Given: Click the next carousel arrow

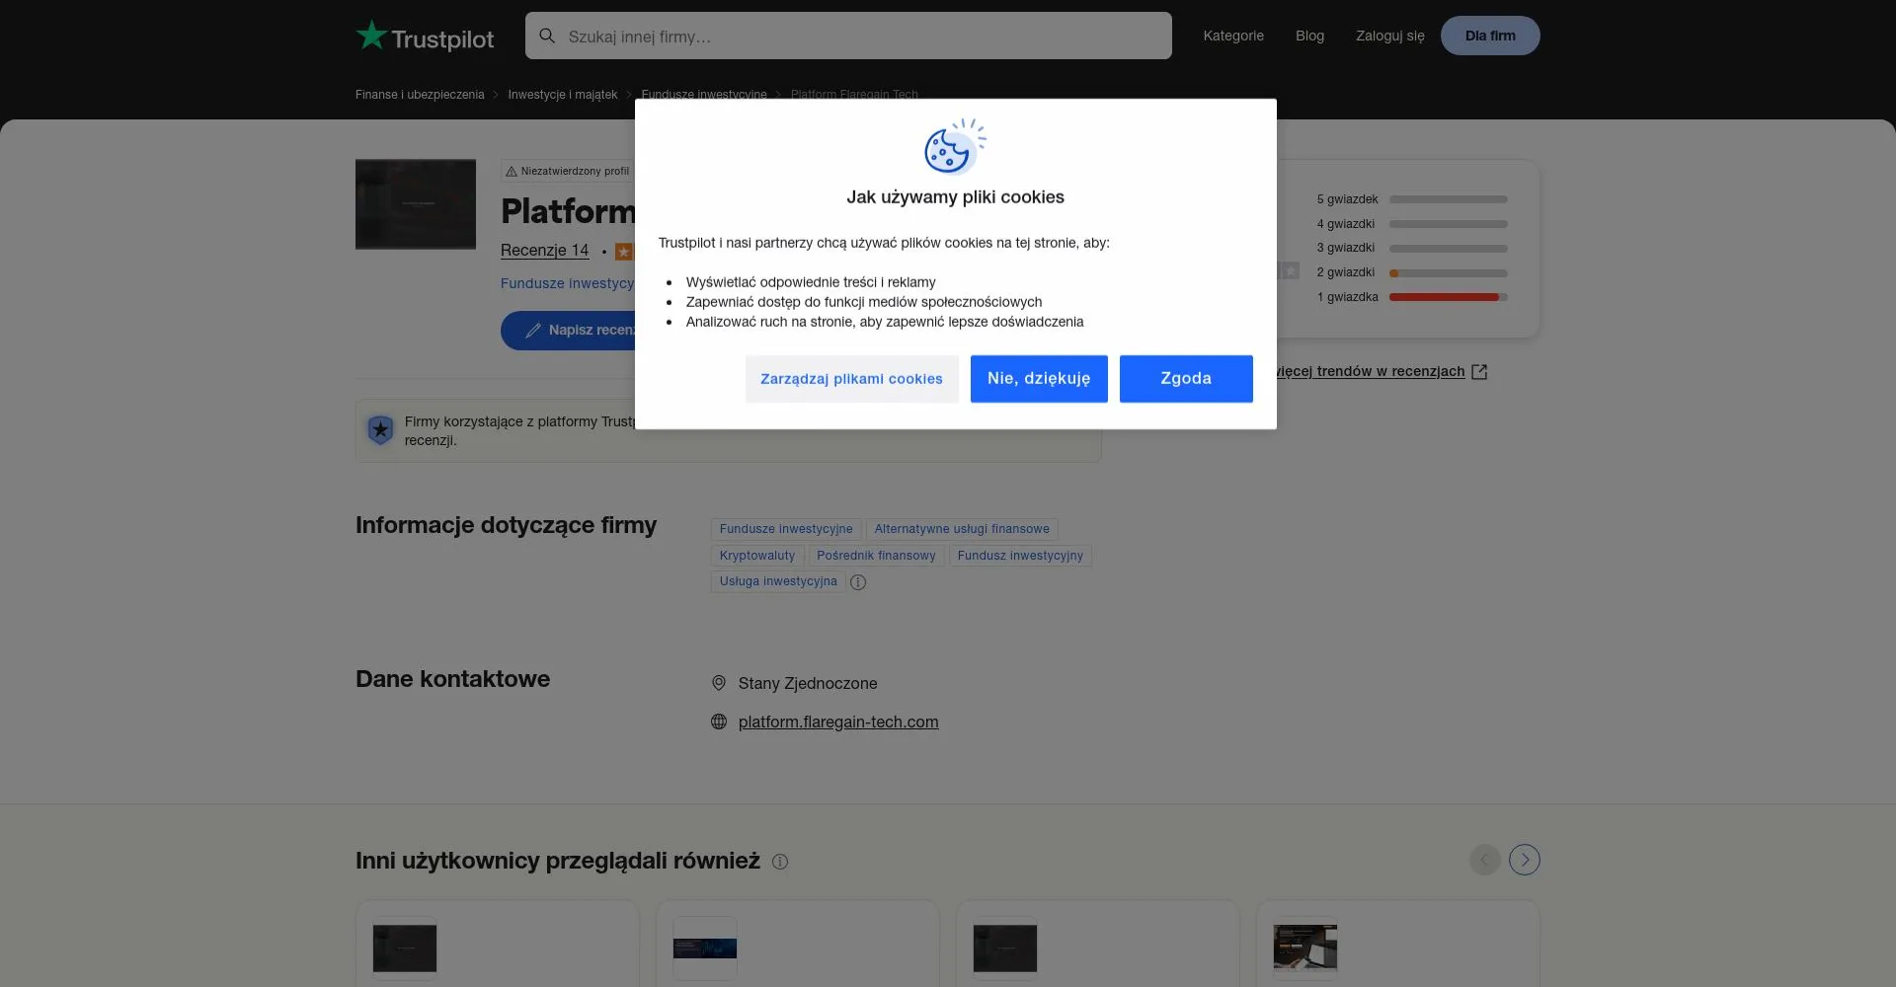Looking at the screenshot, I should [x=1525, y=860].
